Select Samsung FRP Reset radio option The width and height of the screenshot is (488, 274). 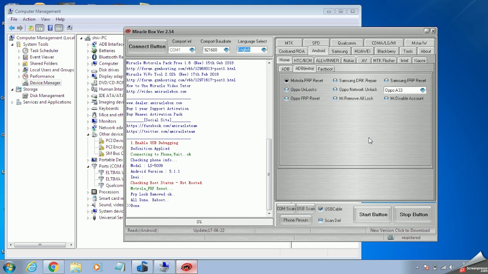pyautogui.click(x=386, y=81)
